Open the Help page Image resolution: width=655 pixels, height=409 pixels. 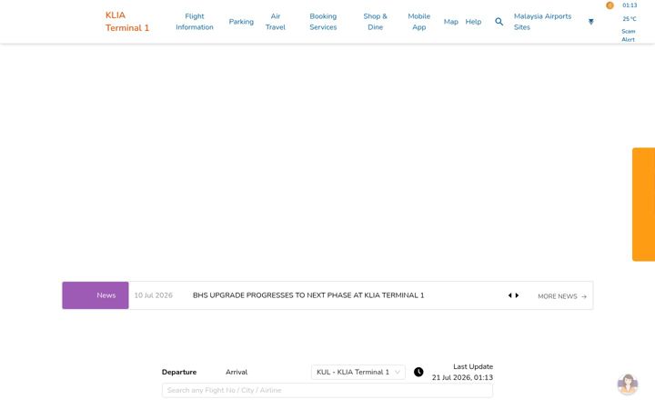tap(473, 22)
